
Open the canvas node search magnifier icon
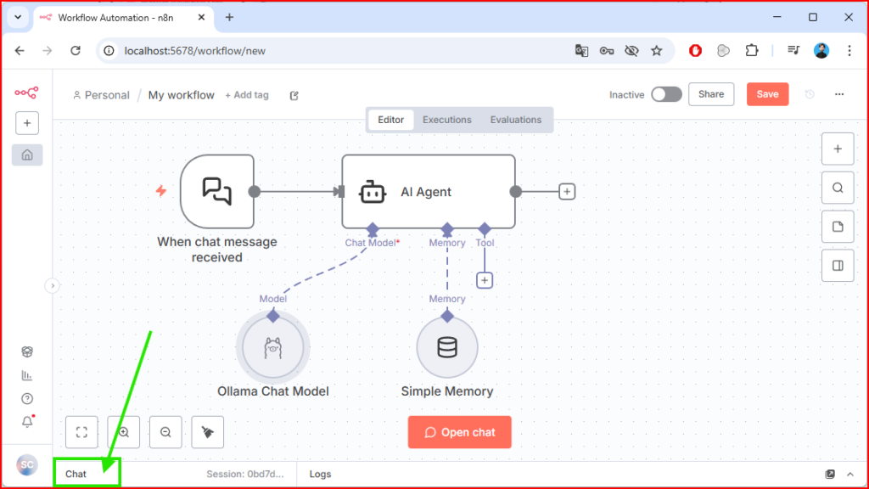tap(838, 188)
